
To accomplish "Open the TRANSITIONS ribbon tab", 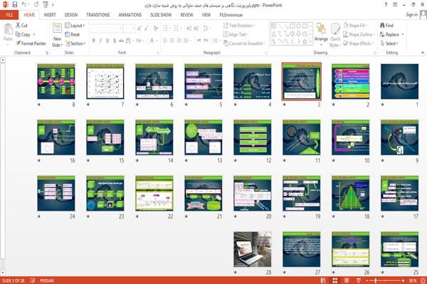I will click(98, 15).
